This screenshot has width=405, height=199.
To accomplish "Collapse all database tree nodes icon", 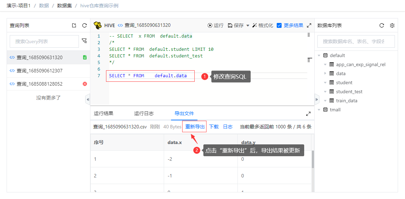I will tap(392, 25).
